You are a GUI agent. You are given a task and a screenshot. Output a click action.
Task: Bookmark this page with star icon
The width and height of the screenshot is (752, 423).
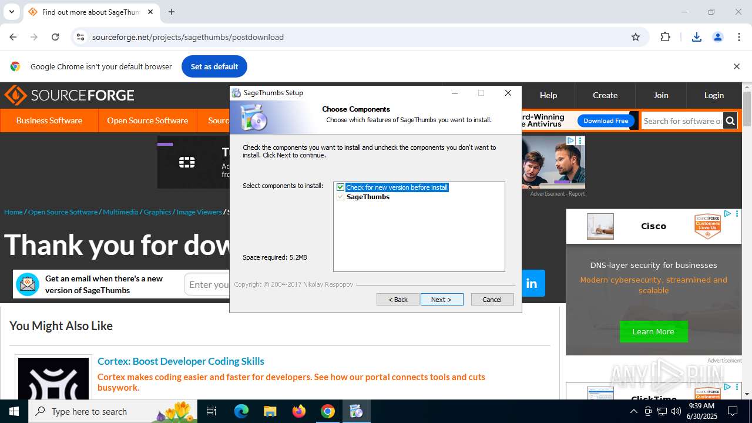[636, 37]
